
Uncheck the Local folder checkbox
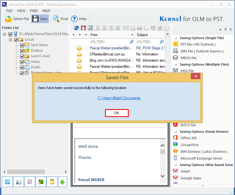pyautogui.click(x=16, y=40)
